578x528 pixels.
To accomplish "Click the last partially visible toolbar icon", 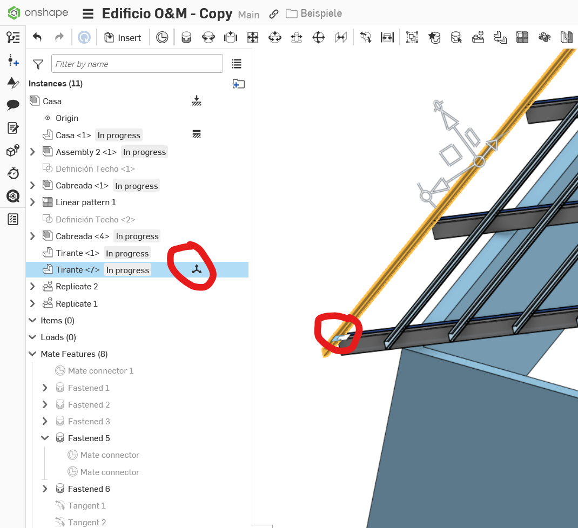I will click(x=567, y=37).
